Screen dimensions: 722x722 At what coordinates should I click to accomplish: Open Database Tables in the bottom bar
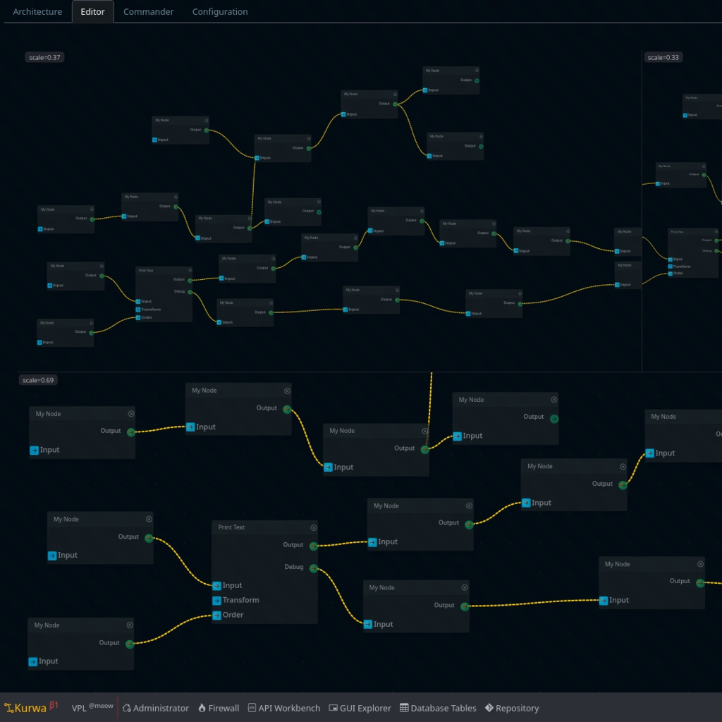[438, 708]
